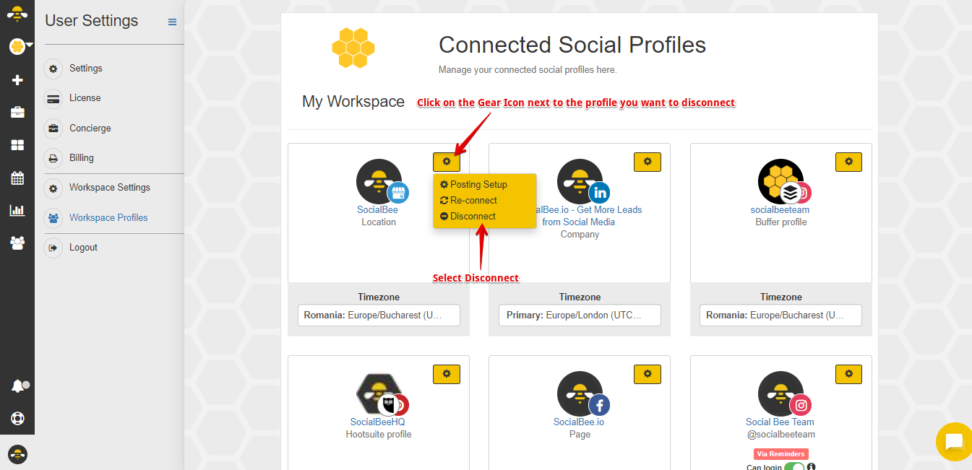
Task: Toggle the Can login switch
Action: [x=794, y=467]
